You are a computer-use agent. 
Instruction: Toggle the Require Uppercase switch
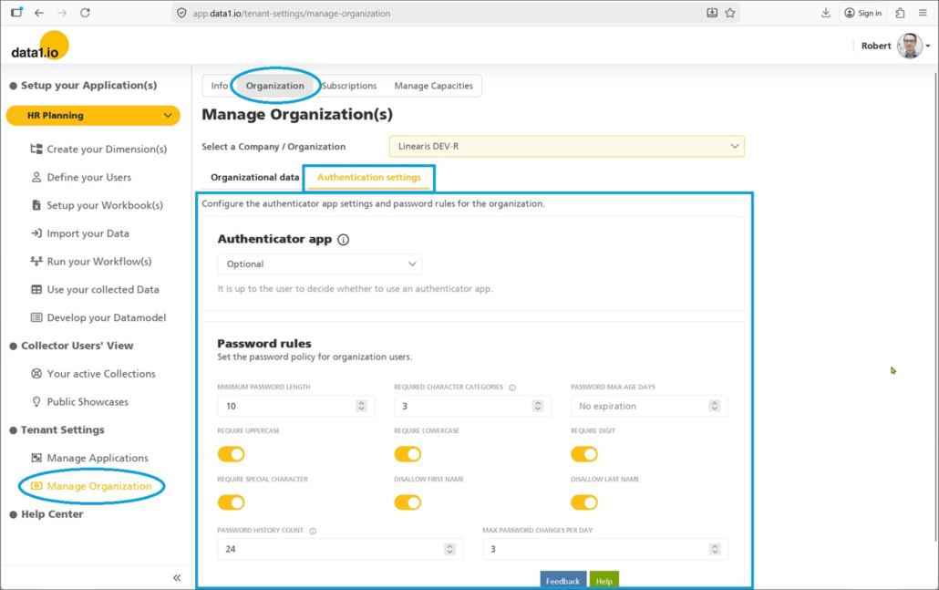[x=232, y=454]
